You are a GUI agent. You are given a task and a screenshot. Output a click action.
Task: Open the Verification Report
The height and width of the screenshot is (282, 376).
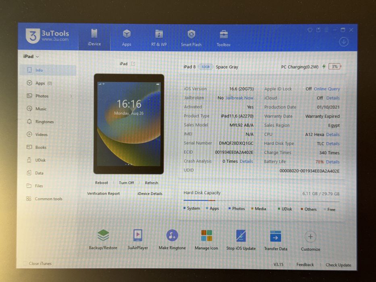(103, 193)
